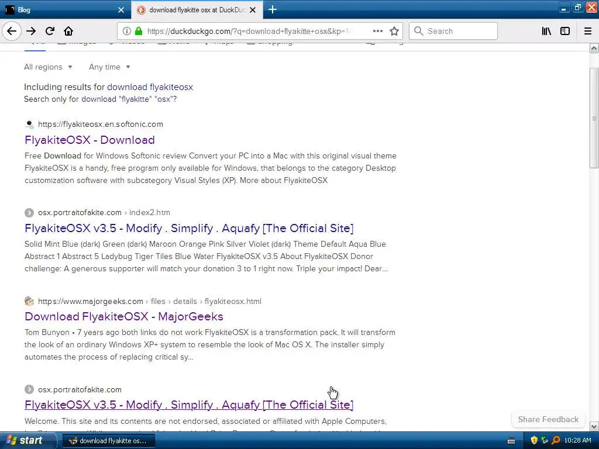The height and width of the screenshot is (449, 599).
Task: Select the download flyakitte osx DuckDuckGo tab
Action: [x=197, y=9]
